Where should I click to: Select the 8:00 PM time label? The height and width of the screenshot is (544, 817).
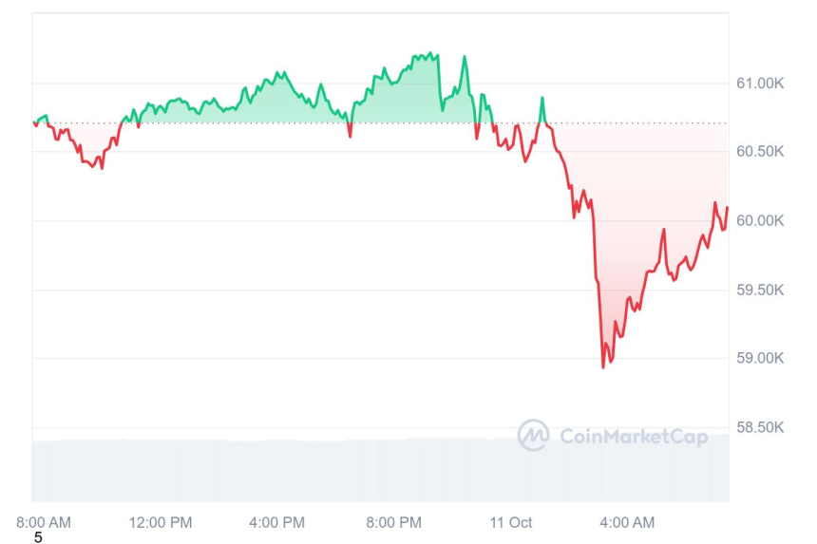pyautogui.click(x=393, y=522)
